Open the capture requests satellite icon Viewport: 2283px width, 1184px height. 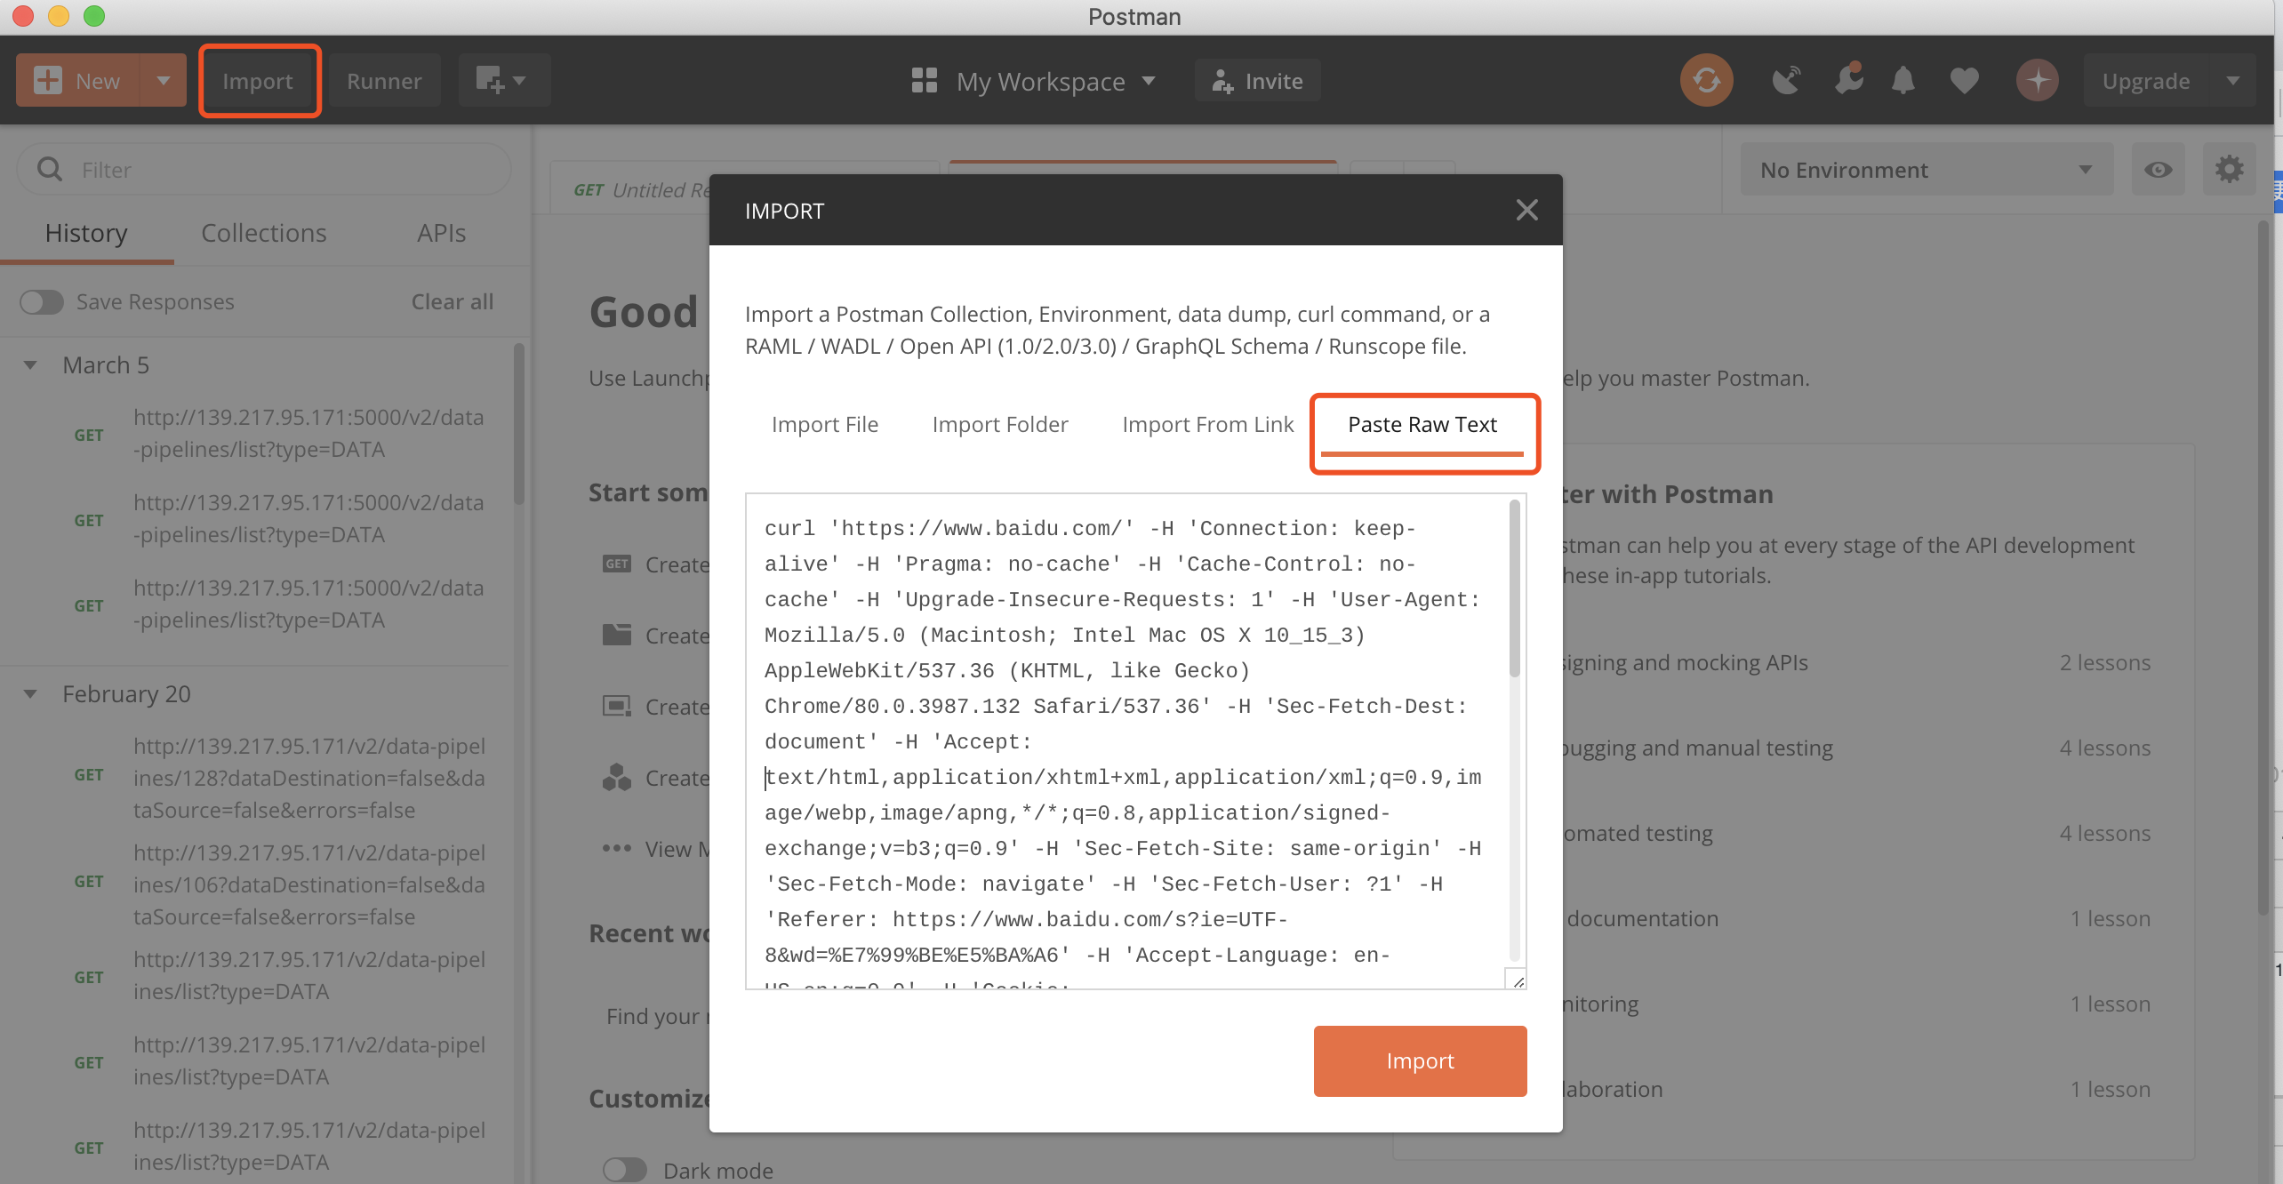pos(1785,80)
